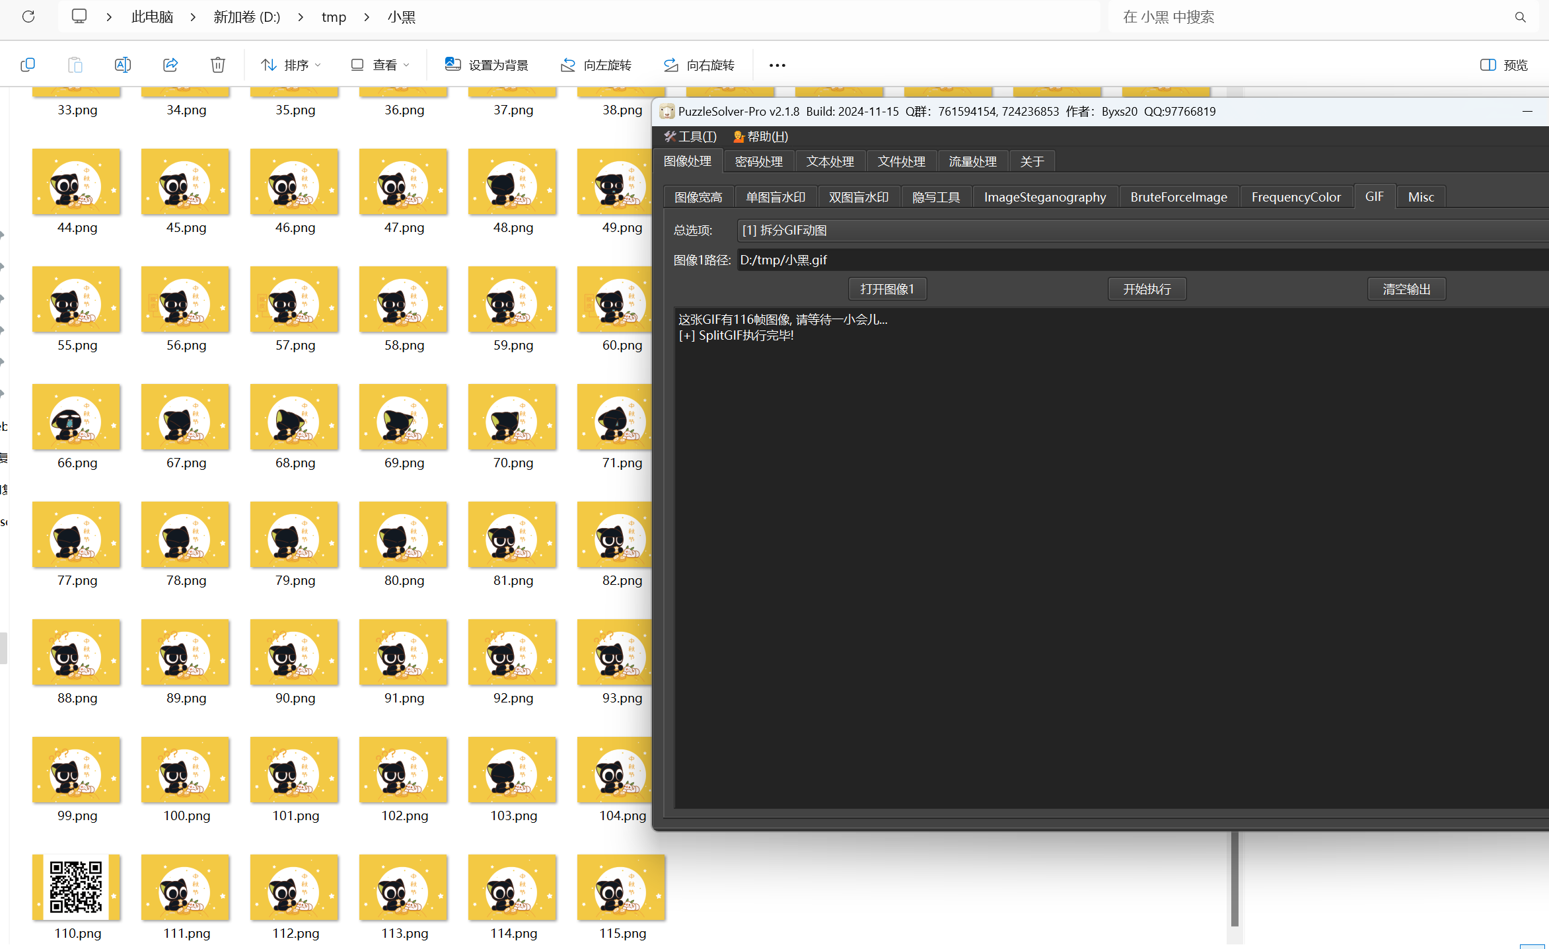This screenshot has height=949, width=1549.
Task: Switch to the 文本处理 tab
Action: (830, 161)
